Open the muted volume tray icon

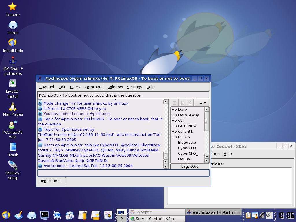(x=262, y=215)
